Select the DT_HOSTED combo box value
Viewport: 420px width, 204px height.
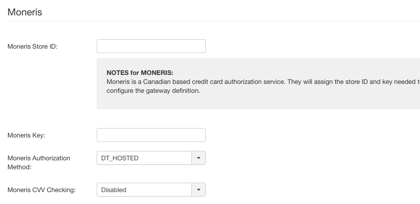pos(144,158)
